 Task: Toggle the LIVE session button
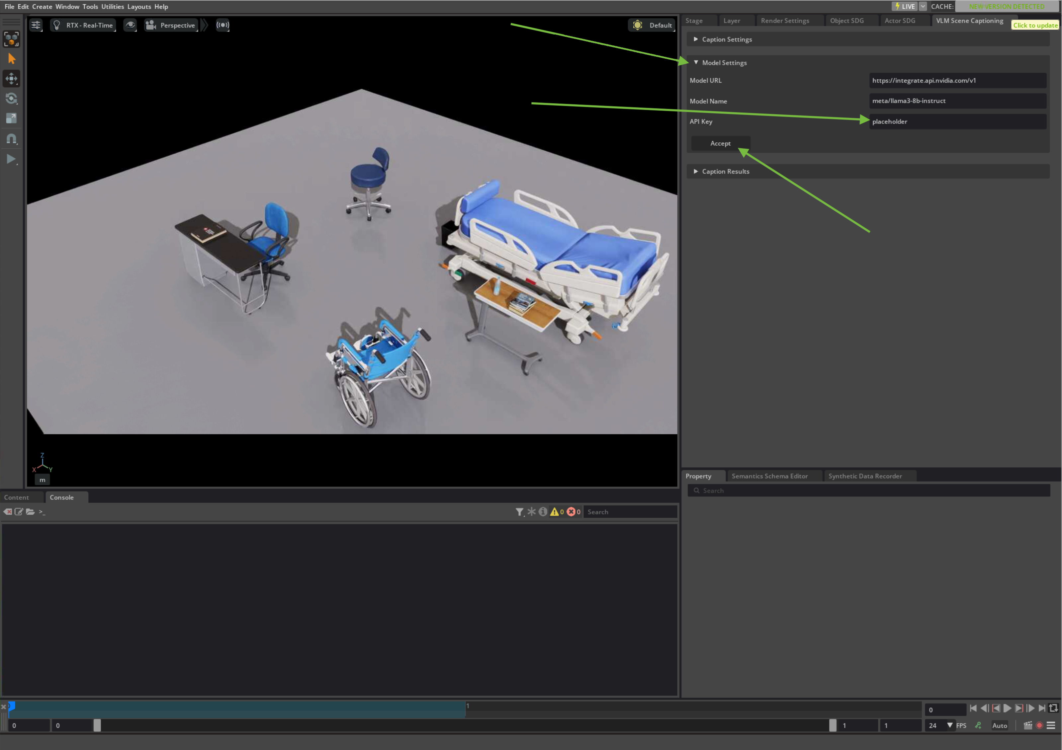pyautogui.click(x=905, y=6)
